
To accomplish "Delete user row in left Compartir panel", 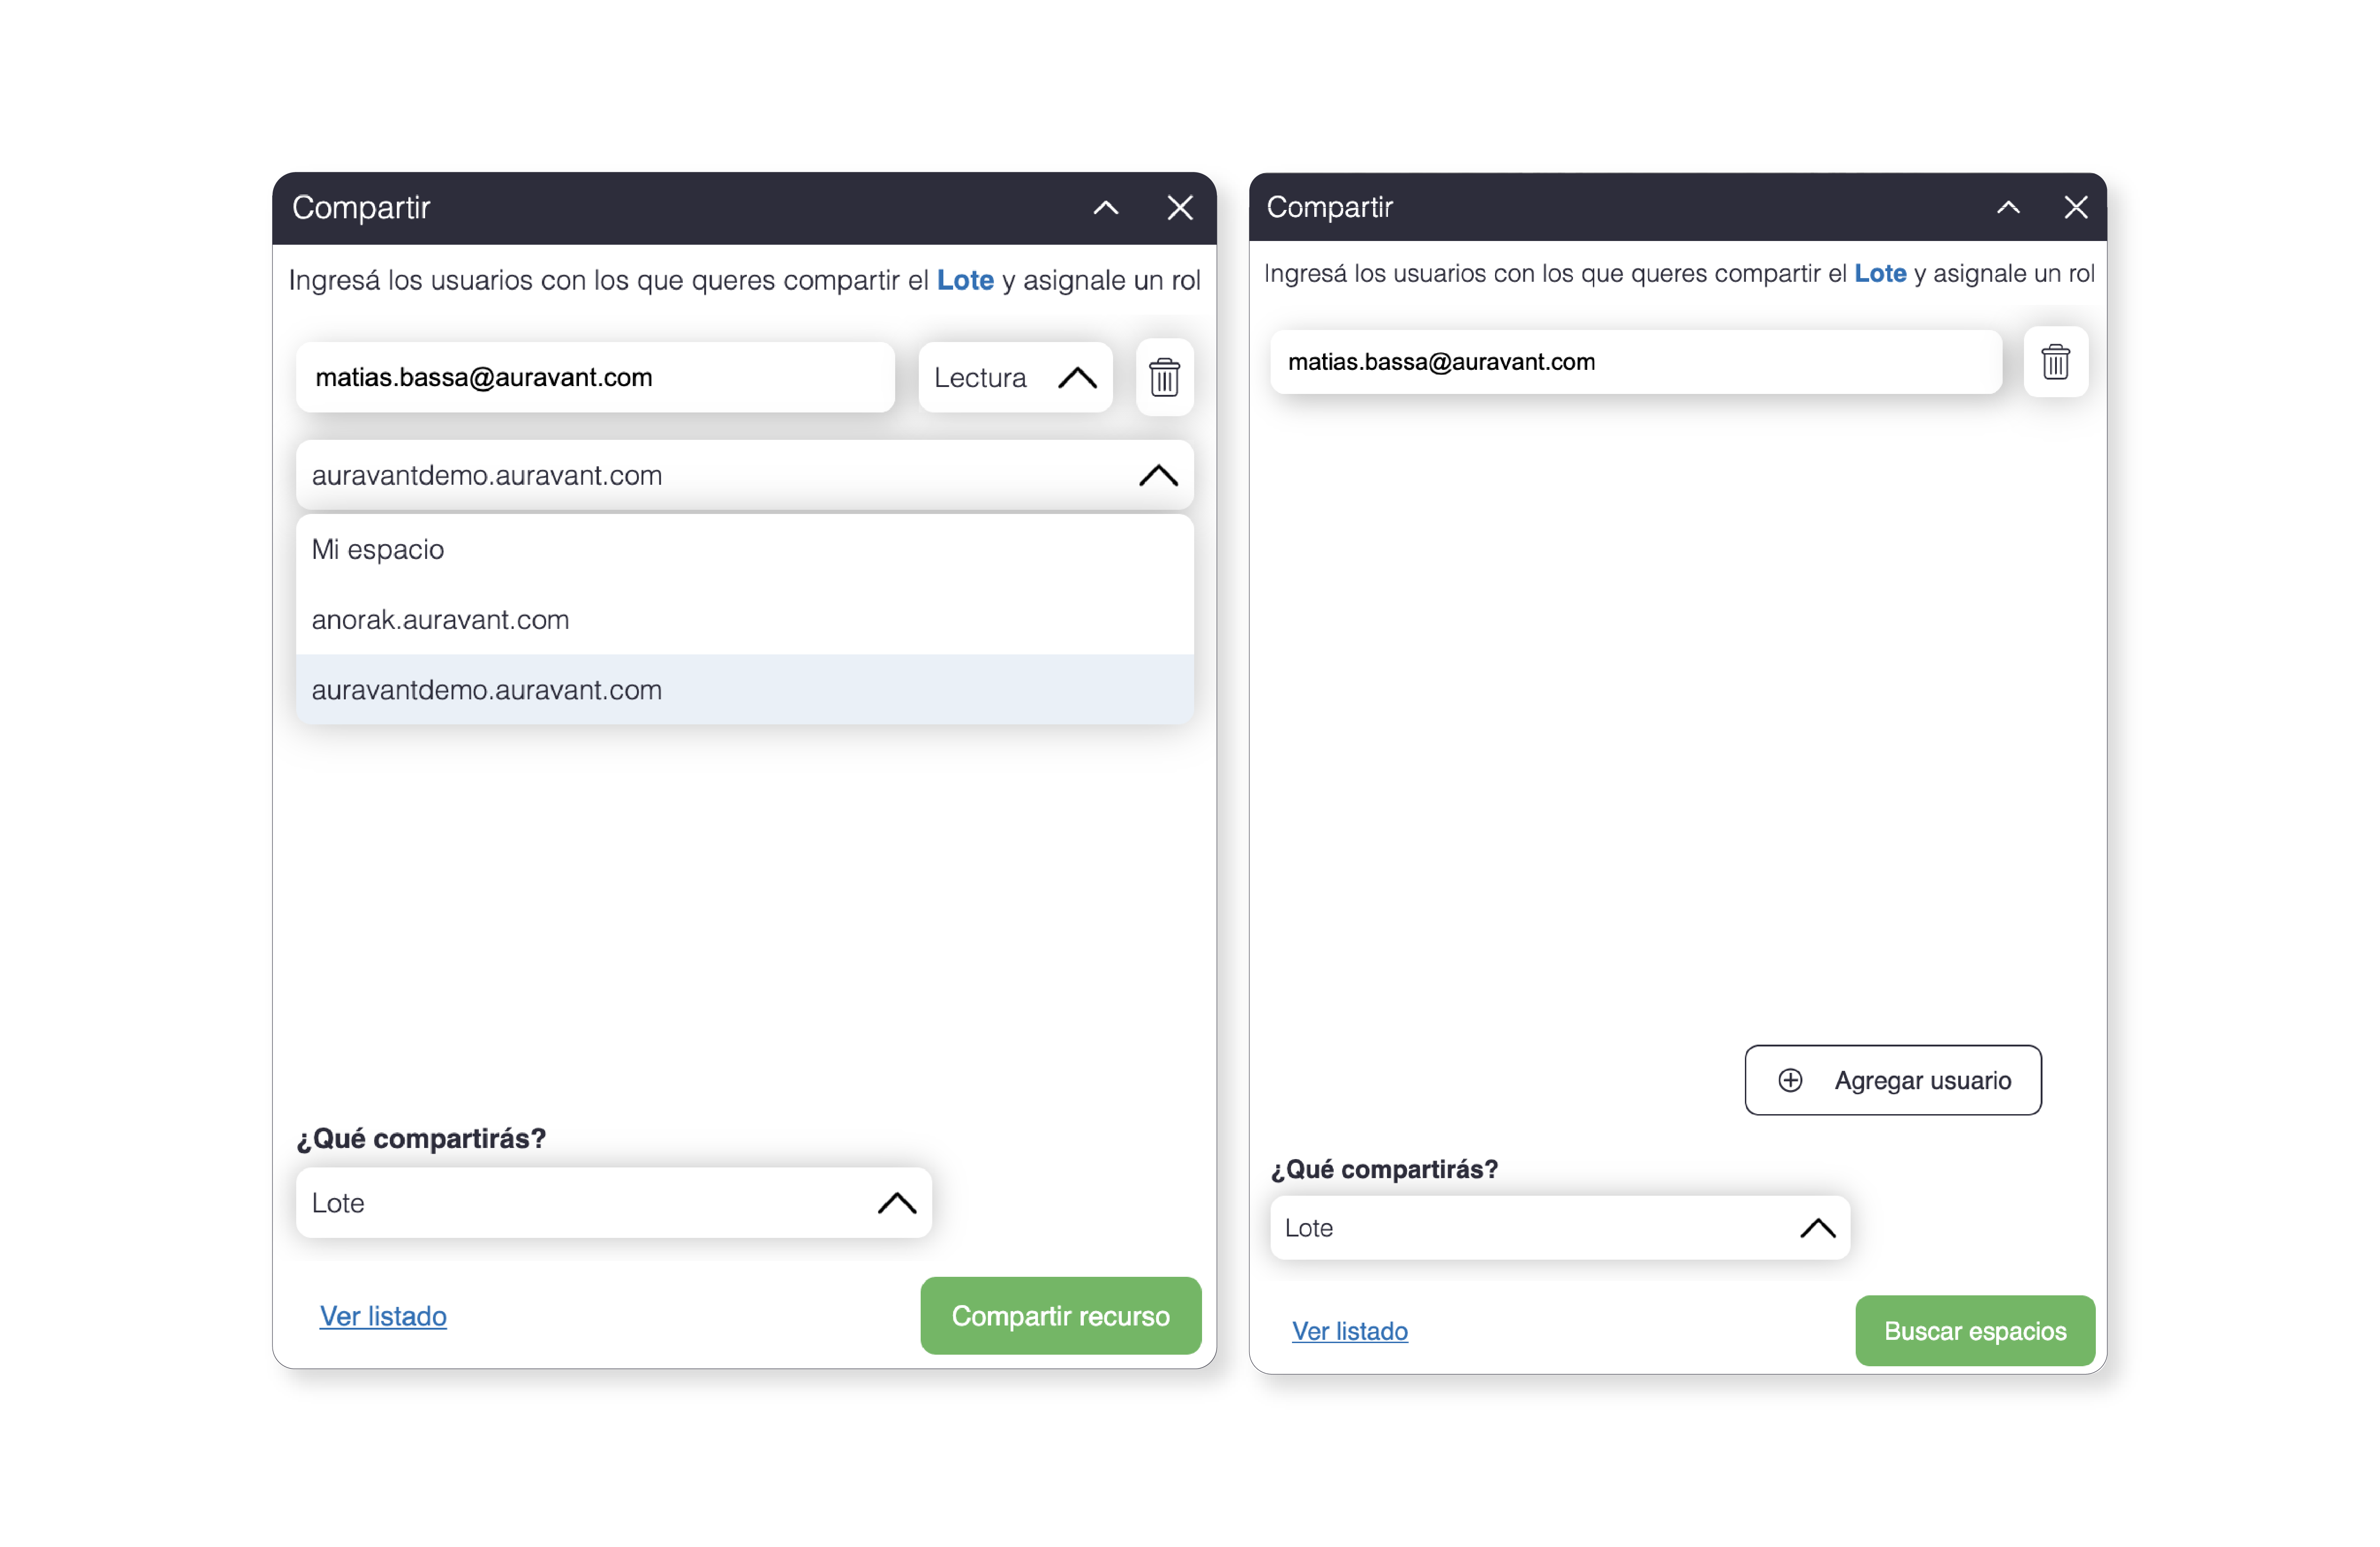I will pyautogui.click(x=1164, y=377).
